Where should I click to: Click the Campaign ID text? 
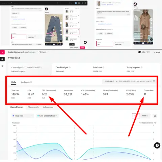click(x=27, y=67)
